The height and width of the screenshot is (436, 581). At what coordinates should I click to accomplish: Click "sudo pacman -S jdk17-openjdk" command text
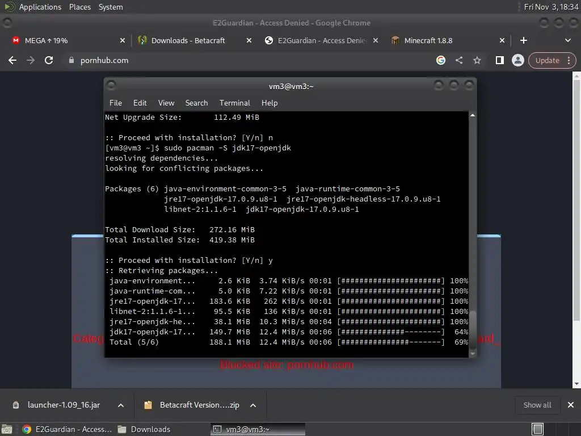click(228, 148)
